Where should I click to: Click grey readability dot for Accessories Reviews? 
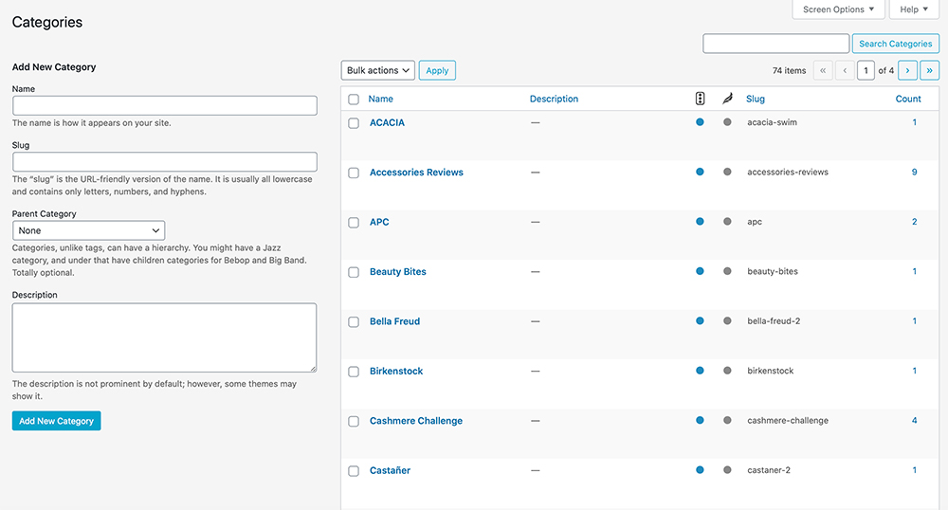pyautogui.click(x=727, y=172)
